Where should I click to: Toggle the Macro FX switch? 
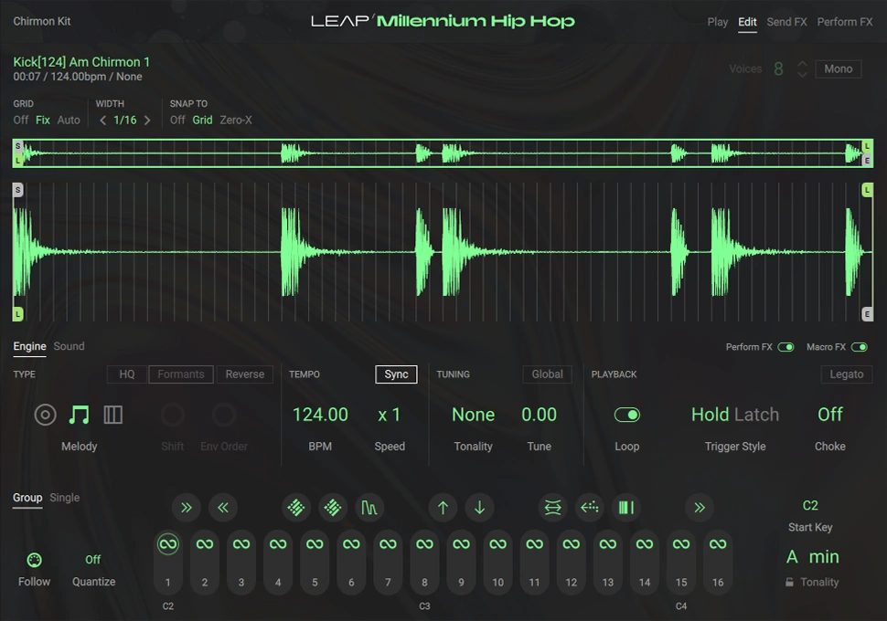[860, 347]
